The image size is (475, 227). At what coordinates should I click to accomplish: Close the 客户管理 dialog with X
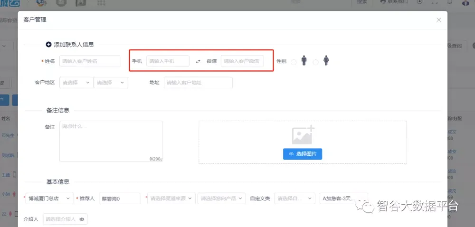tap(439, 20)
